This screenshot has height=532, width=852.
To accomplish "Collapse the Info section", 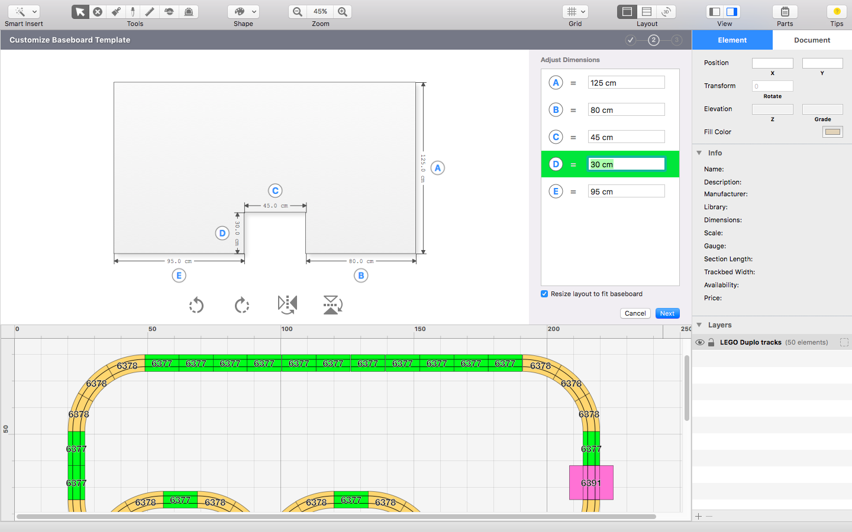I will point(699,153).
